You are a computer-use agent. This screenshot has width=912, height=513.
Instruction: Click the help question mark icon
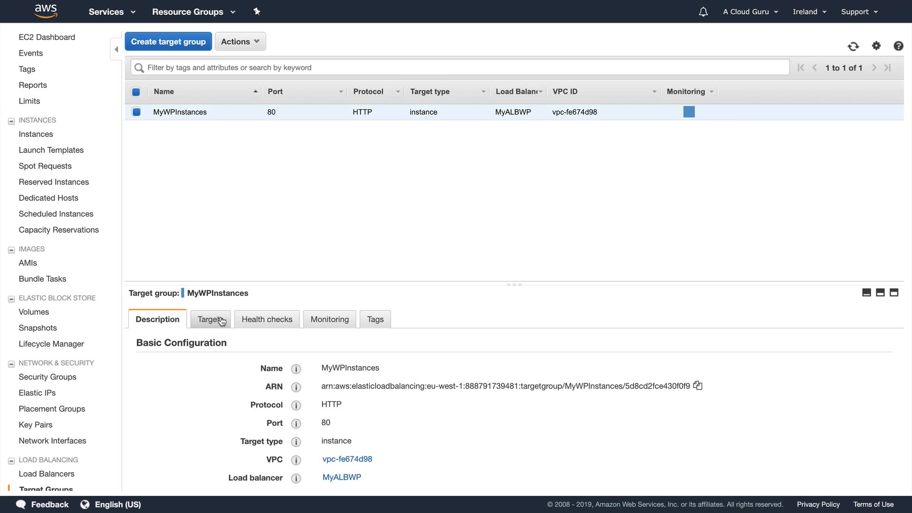pos(898,46)
